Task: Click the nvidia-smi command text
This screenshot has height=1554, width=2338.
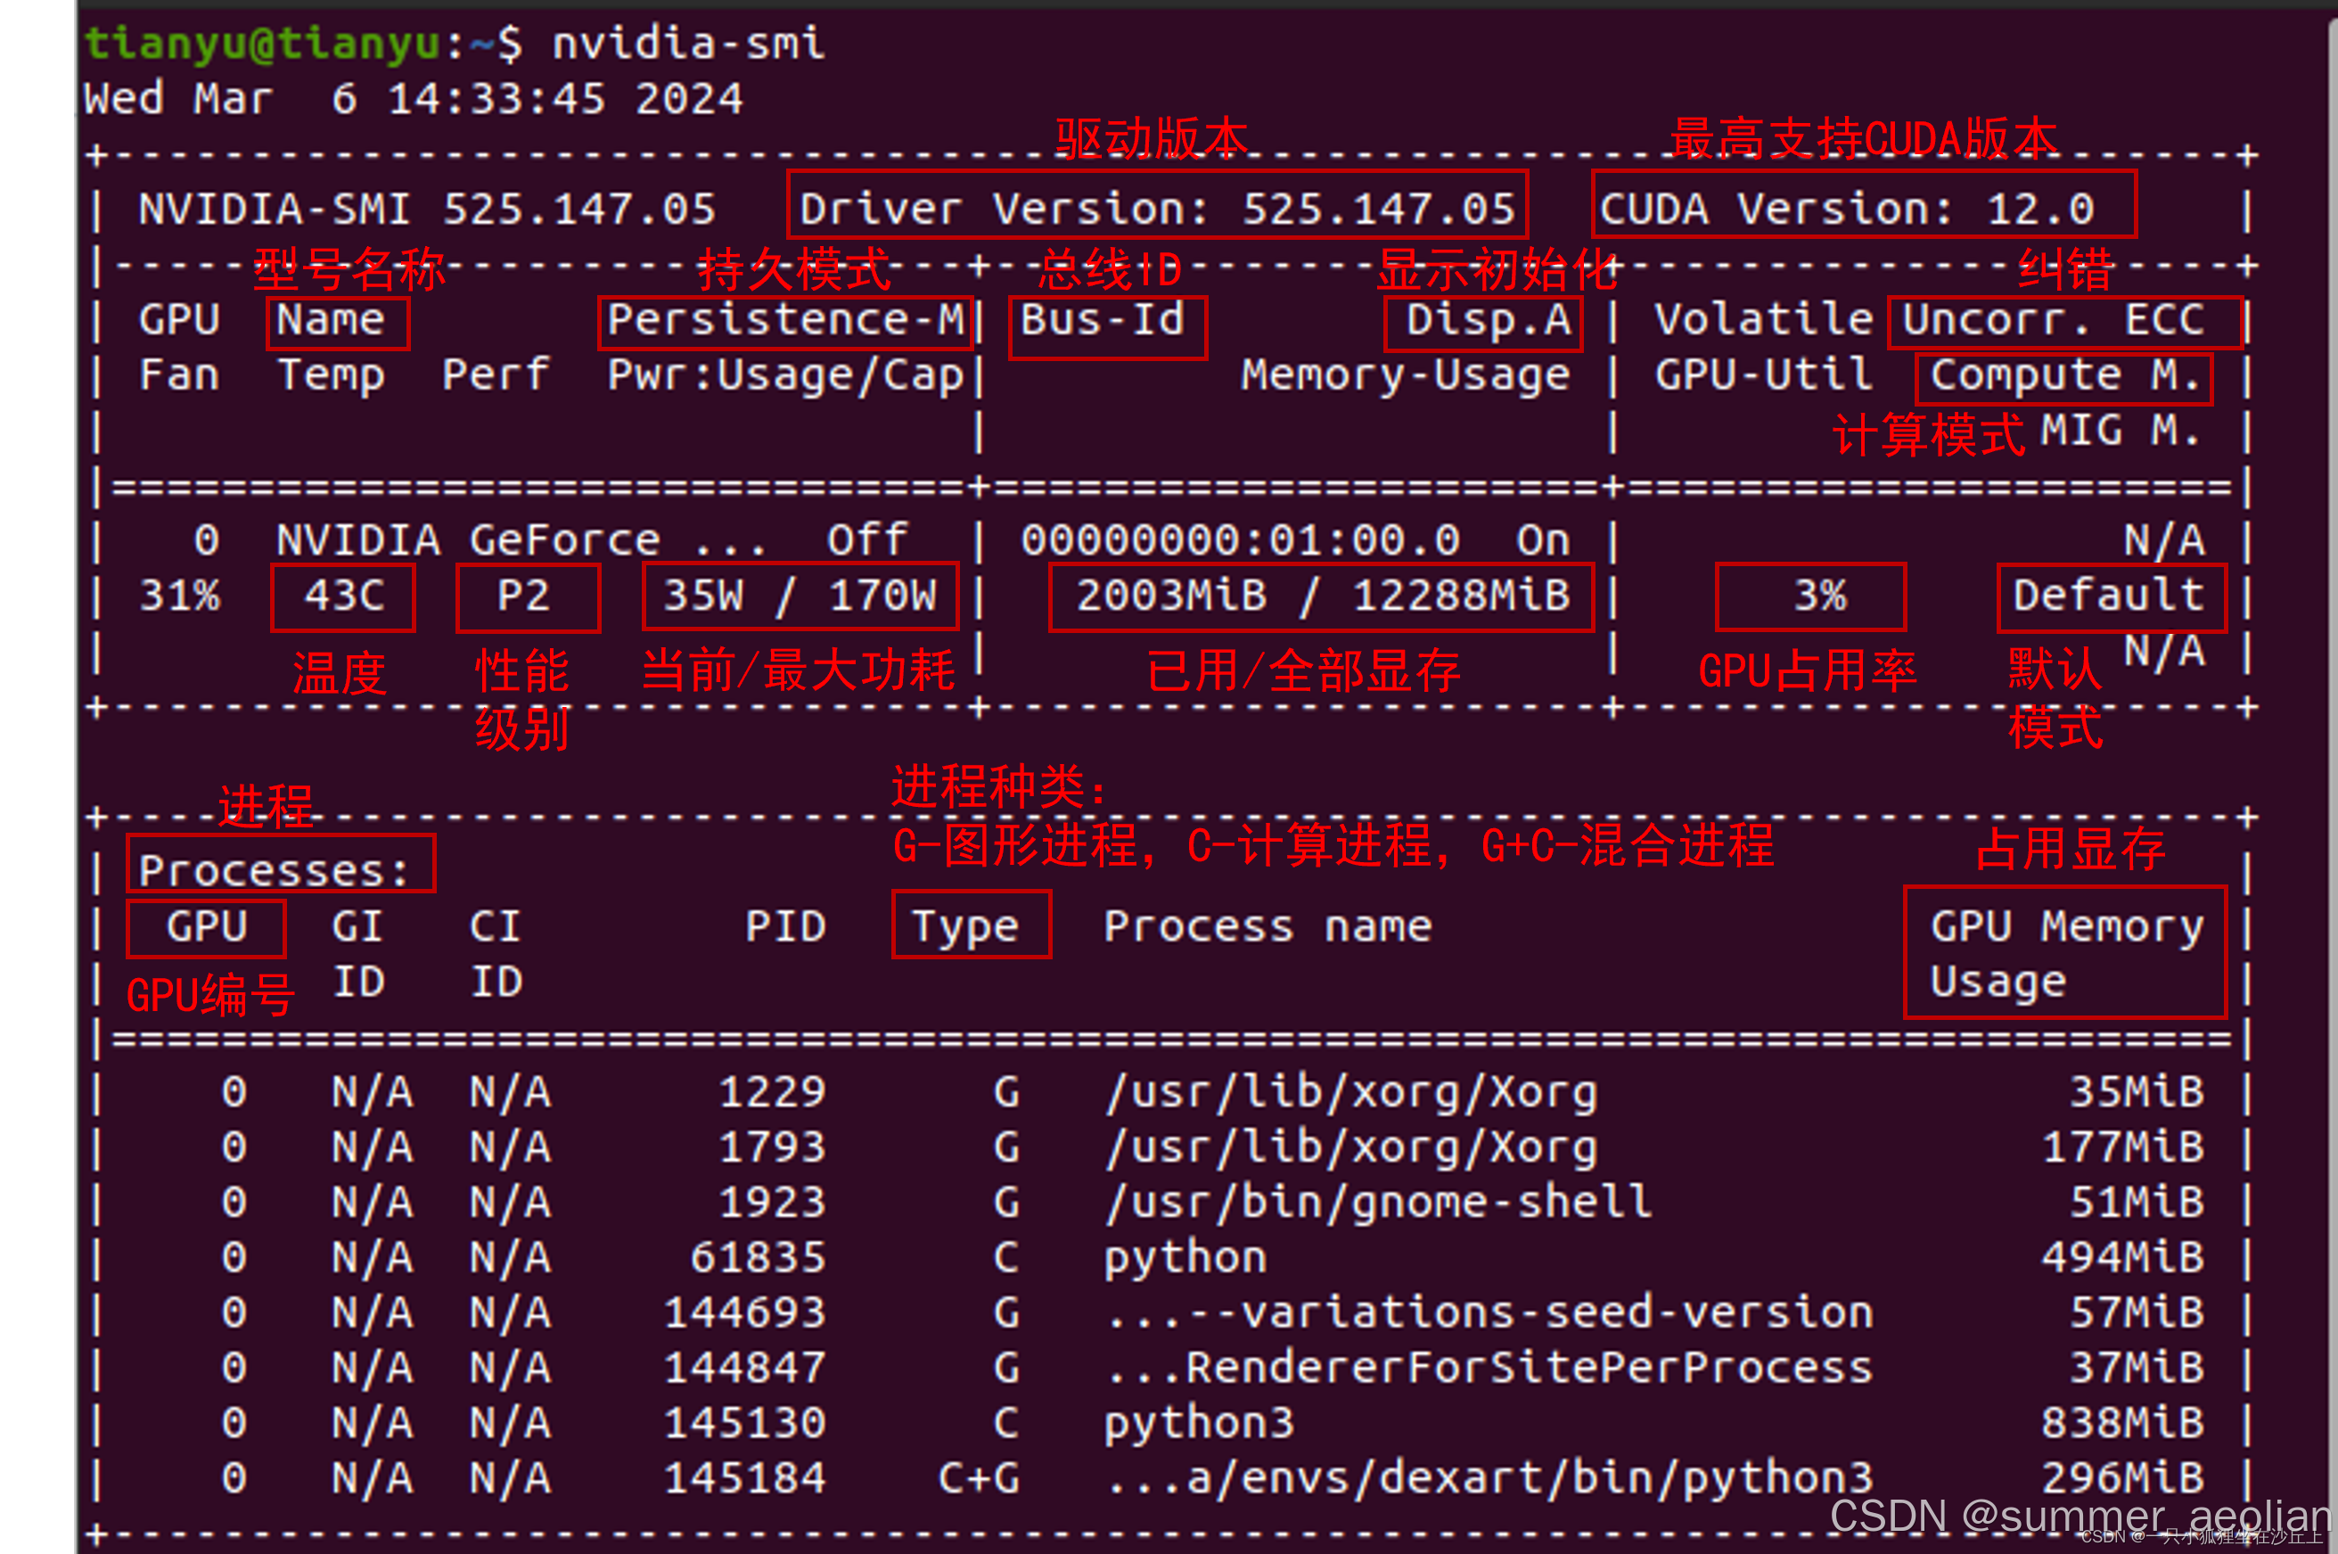Action: (687, 44)
